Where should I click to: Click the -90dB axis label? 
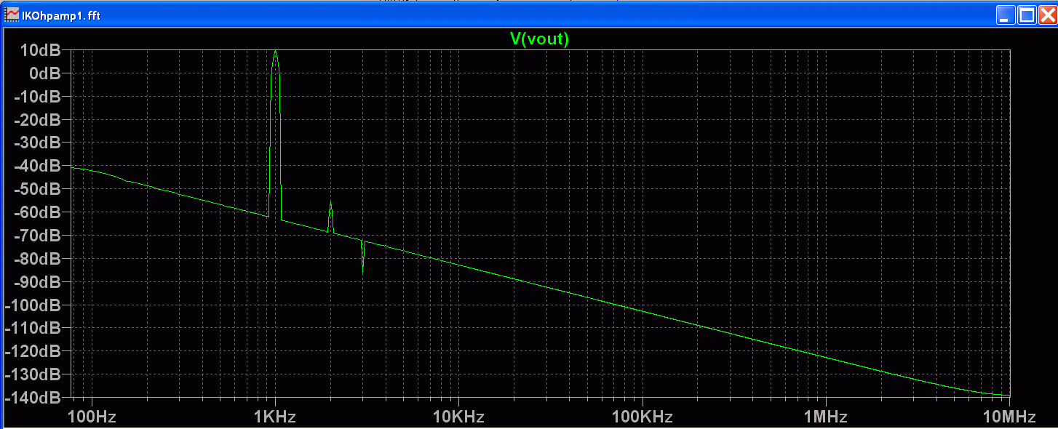pos(39,282)
